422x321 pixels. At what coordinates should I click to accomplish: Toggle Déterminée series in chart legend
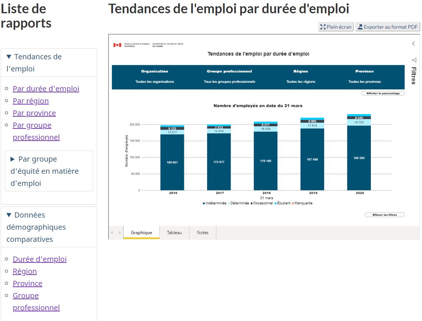pyautogui.click(x=239, y=203)
